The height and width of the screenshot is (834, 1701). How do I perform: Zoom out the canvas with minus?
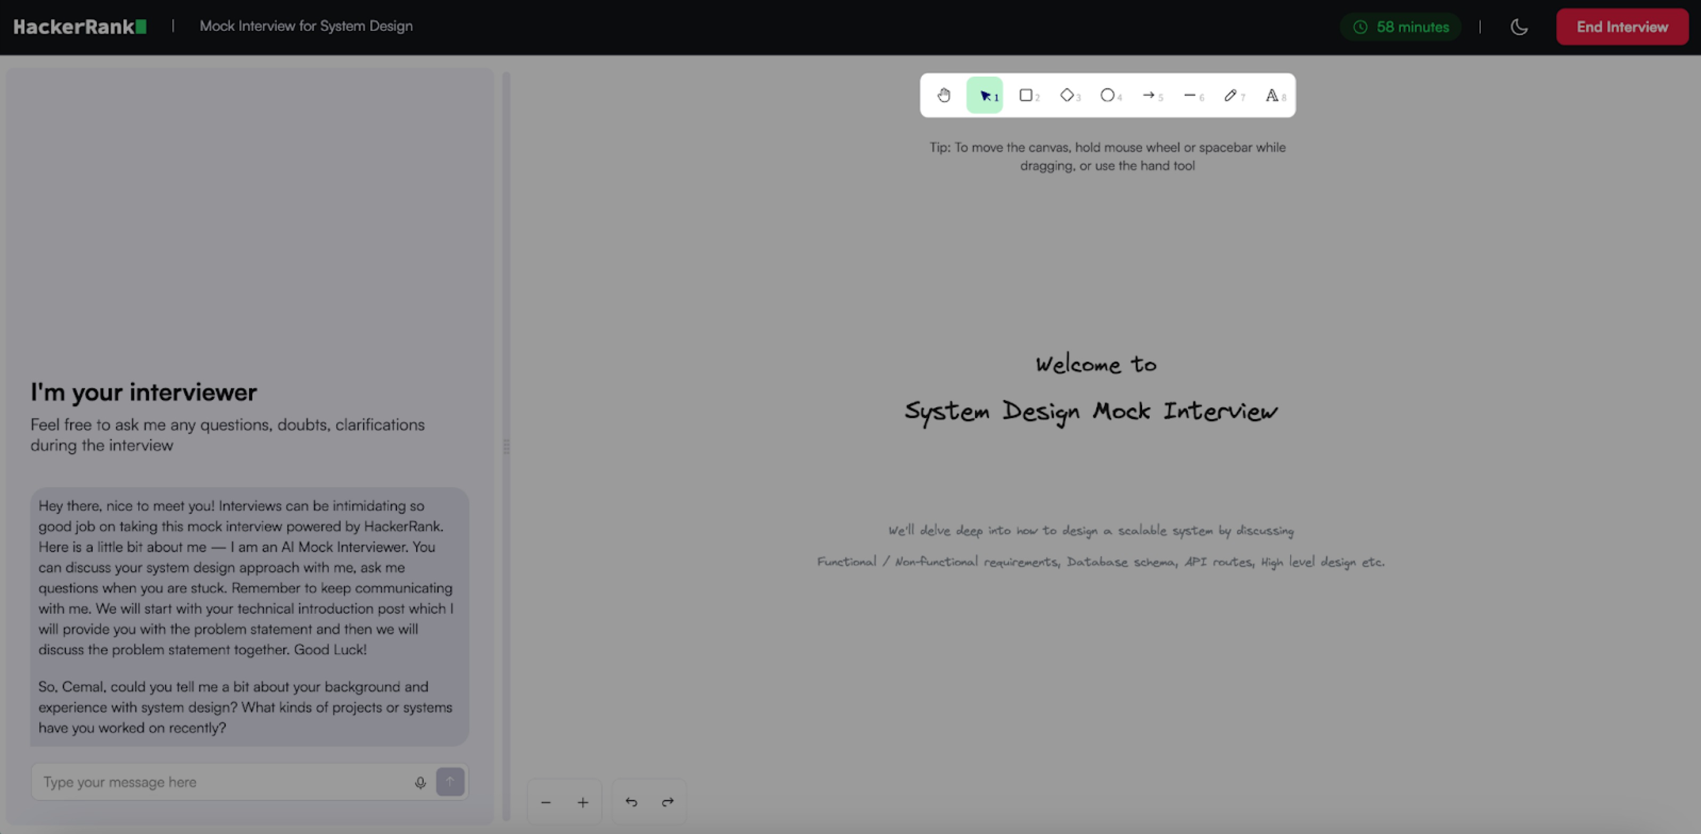point(546,802)
